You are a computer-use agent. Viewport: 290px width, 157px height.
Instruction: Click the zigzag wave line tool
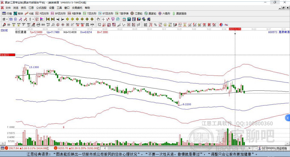click(x=124, y=25)
